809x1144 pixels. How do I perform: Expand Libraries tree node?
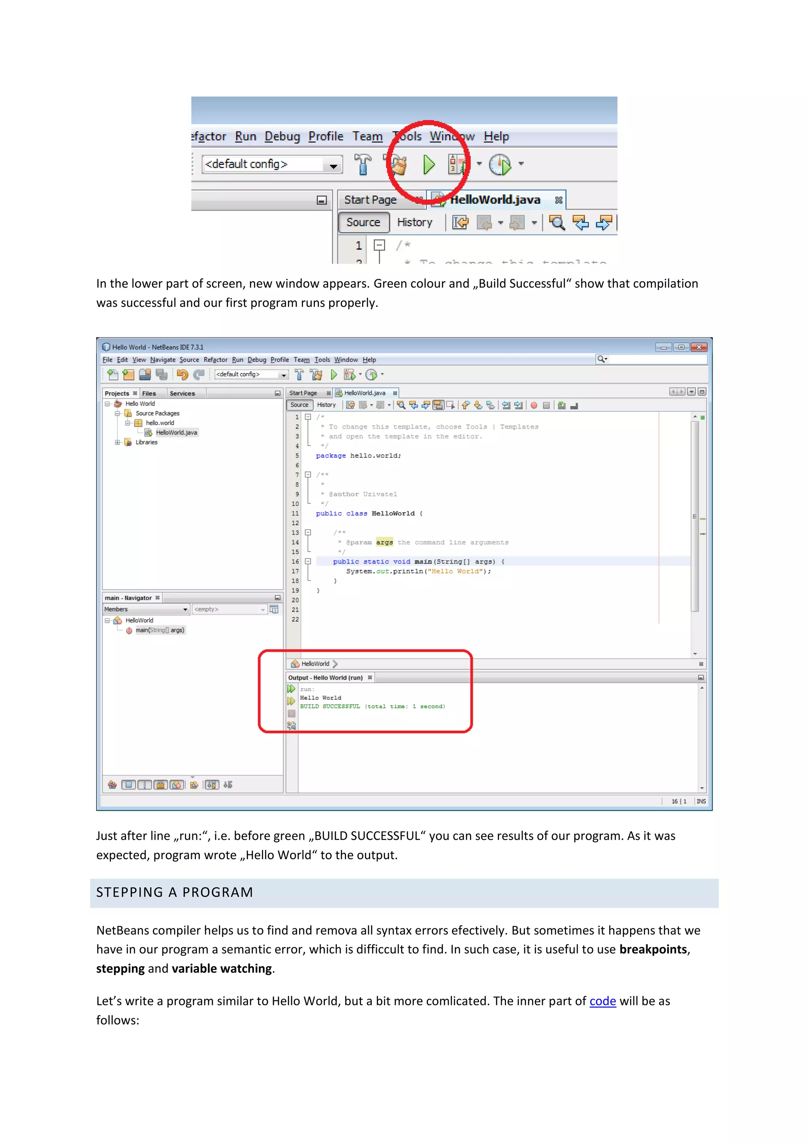click(x=118, y=442)
